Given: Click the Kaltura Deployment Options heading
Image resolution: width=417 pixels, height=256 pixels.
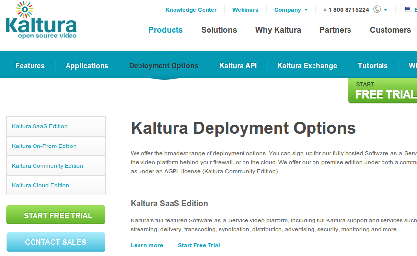Looking at the screenshot, I should (243, 128).
